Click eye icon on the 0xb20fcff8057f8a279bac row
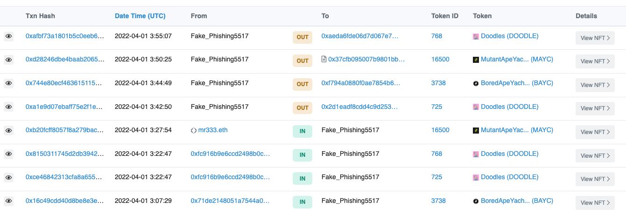 point(8,131)
